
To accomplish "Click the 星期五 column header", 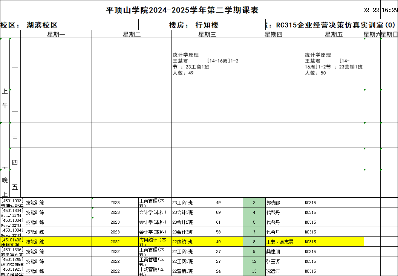I will [x=334, y=34].
